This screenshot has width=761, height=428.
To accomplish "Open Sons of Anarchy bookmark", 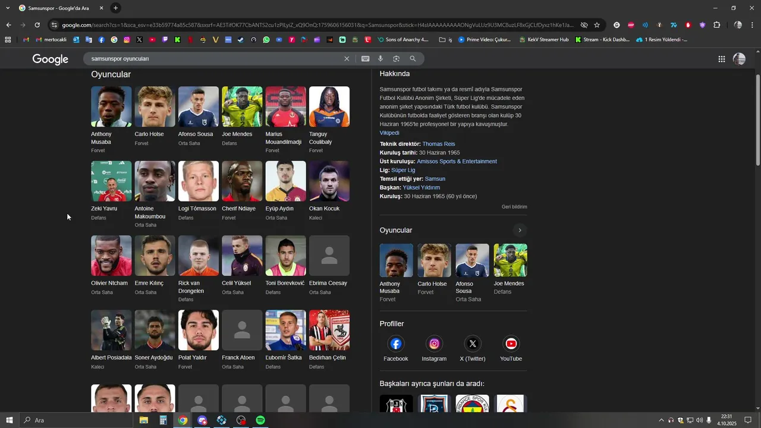I will (x=402, y=40).
